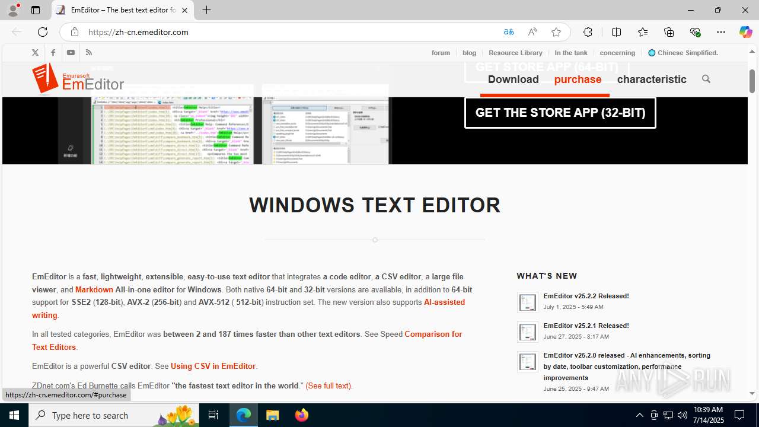Open the YouTube social icon

(71, 53)
